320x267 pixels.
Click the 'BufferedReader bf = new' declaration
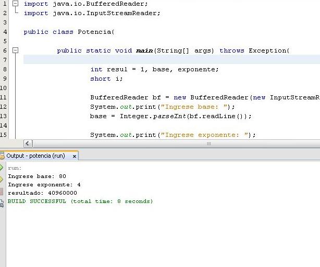(x=138, y=97)
